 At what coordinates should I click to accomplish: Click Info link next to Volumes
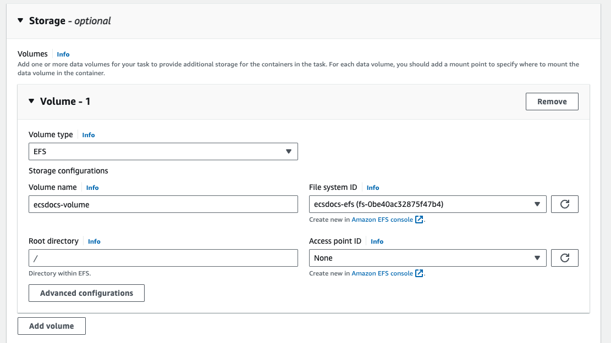(63, 54)
